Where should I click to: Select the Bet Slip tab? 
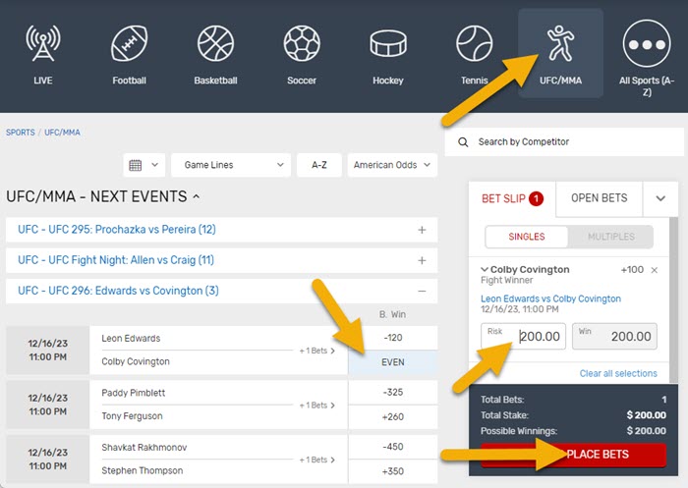point(512,198)
